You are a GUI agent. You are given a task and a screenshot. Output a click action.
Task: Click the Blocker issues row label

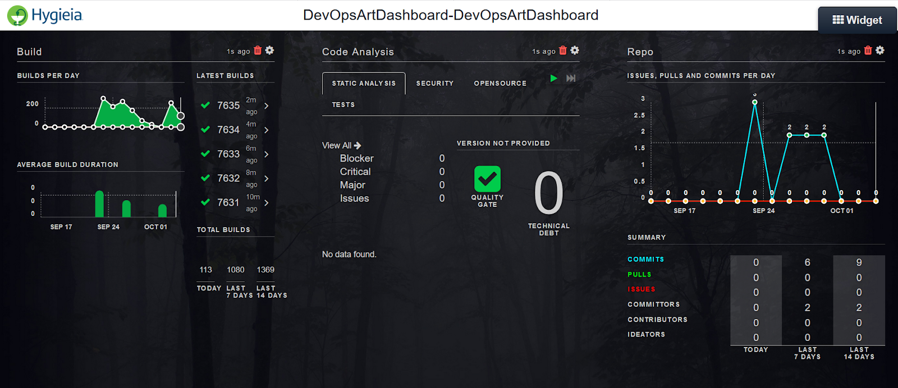click(356, 159)
